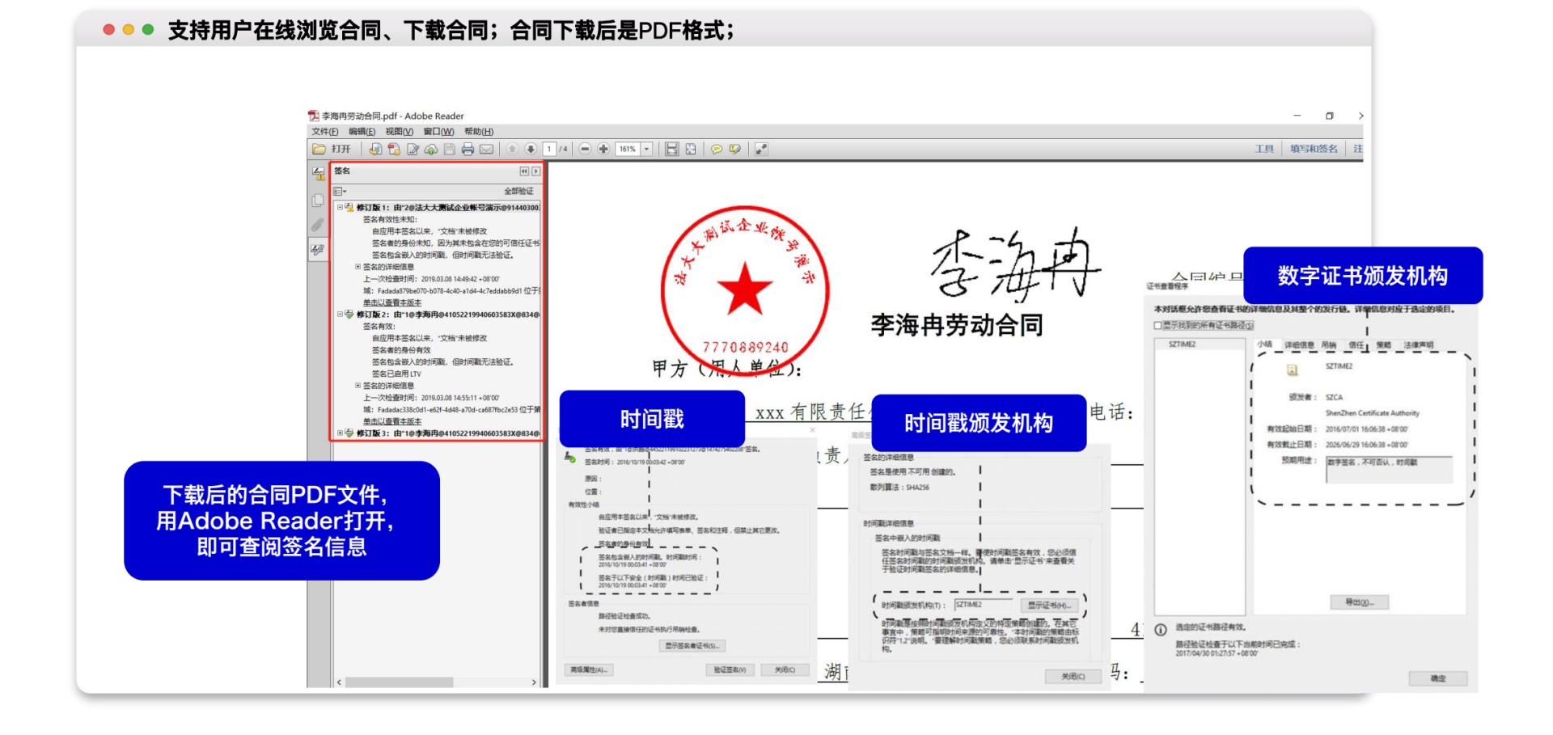
Task: Click the 验证签名(V) button
Action: coord(730,670)
